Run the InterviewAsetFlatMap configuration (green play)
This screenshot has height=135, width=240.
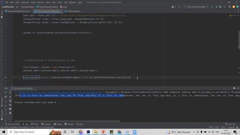[x=212, y=7]
